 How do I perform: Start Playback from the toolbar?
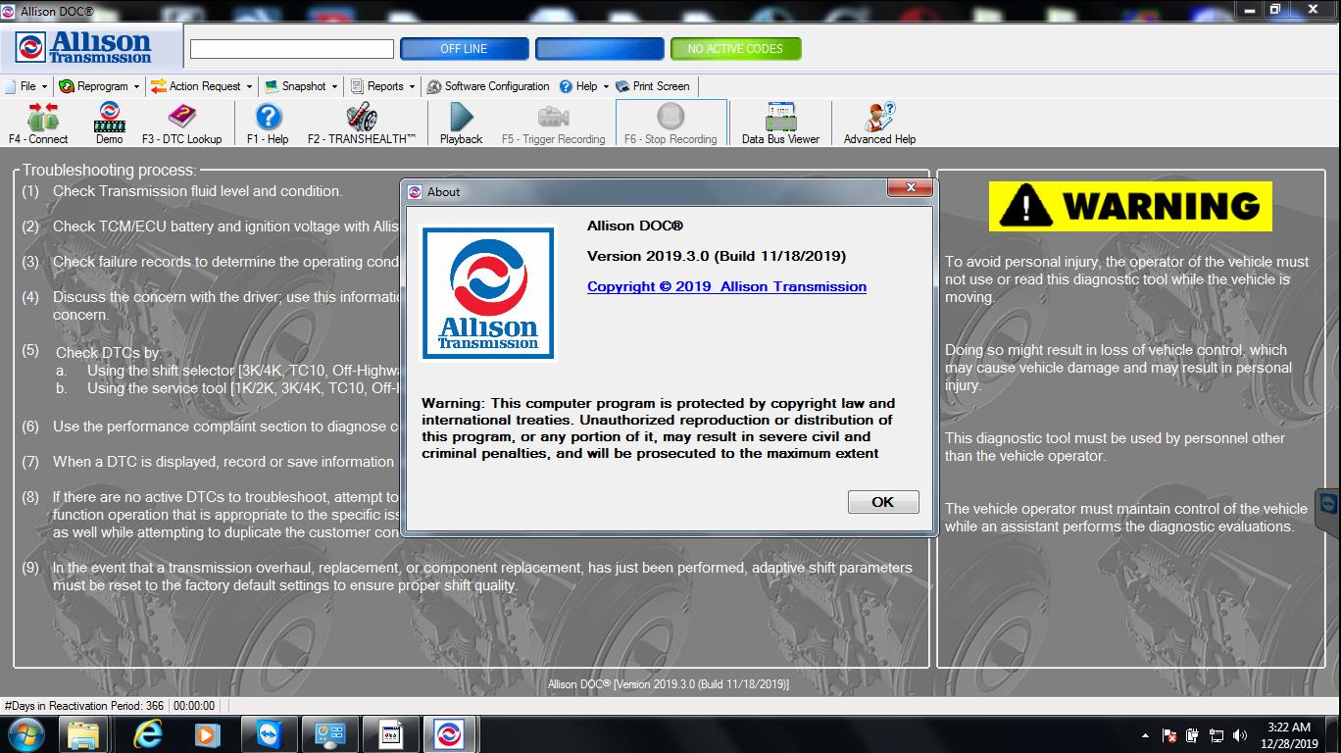pyautogui.click(x=461, y=124)
